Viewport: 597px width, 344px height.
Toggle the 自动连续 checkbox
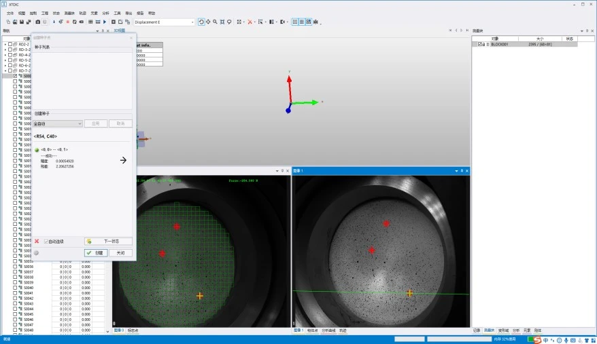coord(46,242)
